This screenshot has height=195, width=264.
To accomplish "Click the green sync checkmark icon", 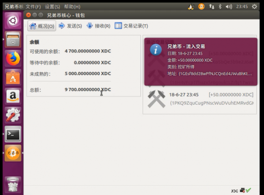I will [x=248, y=190].
